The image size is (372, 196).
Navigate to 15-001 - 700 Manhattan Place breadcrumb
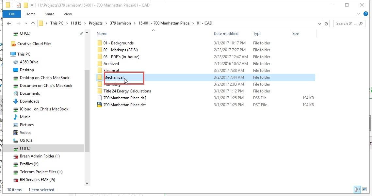tap(164, 23)
